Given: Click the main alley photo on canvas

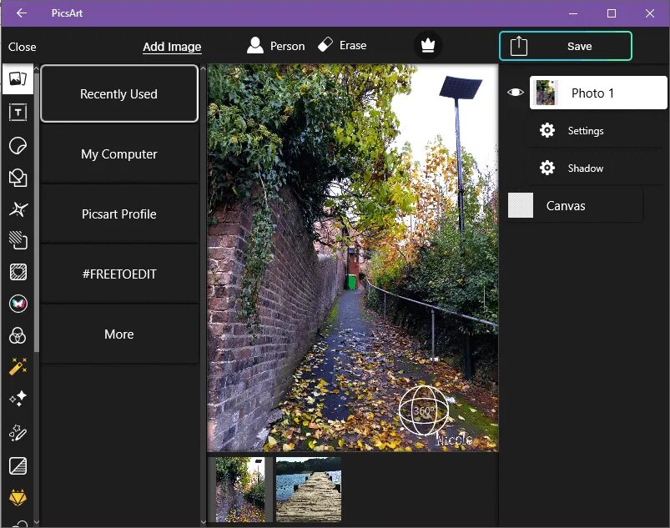Looking at the screenshot, I should point(352,258).
